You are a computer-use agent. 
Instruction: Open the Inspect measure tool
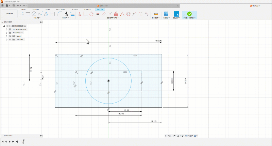pyautogui.click(x=156, y=14)
